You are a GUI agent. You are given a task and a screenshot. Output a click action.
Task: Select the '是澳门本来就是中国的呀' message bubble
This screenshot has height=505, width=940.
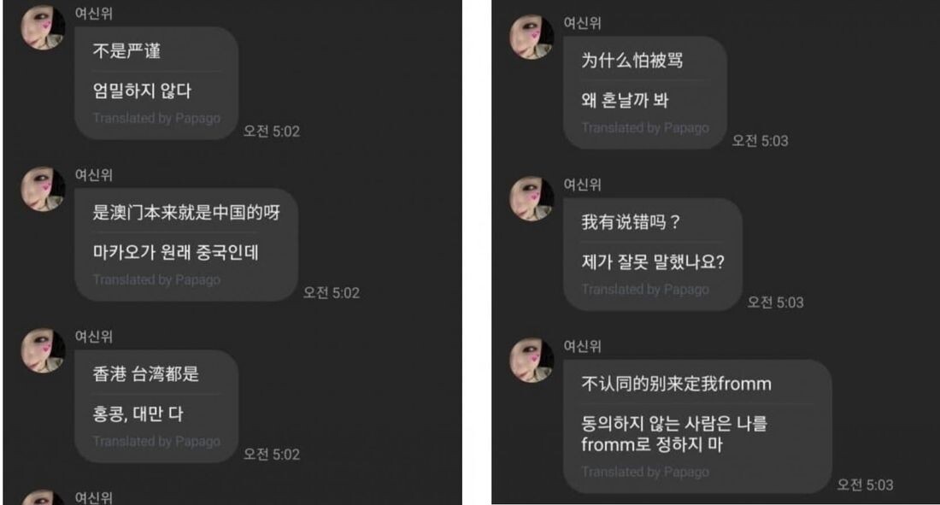pos(186,244)
